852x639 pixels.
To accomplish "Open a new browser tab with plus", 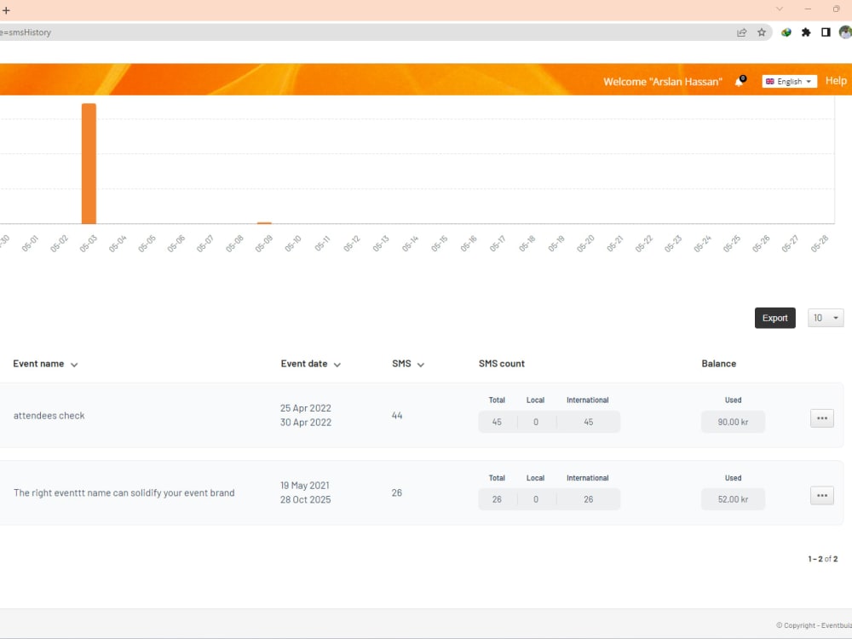I will 6,9.
